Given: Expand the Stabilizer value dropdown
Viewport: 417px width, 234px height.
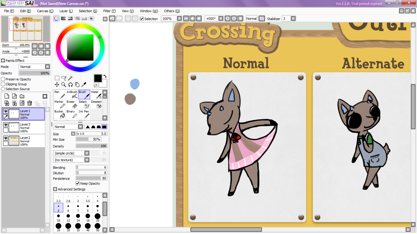Looking at the screenshot, I should (x=293, y=19).
